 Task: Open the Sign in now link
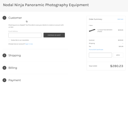[x=29, y=44]
